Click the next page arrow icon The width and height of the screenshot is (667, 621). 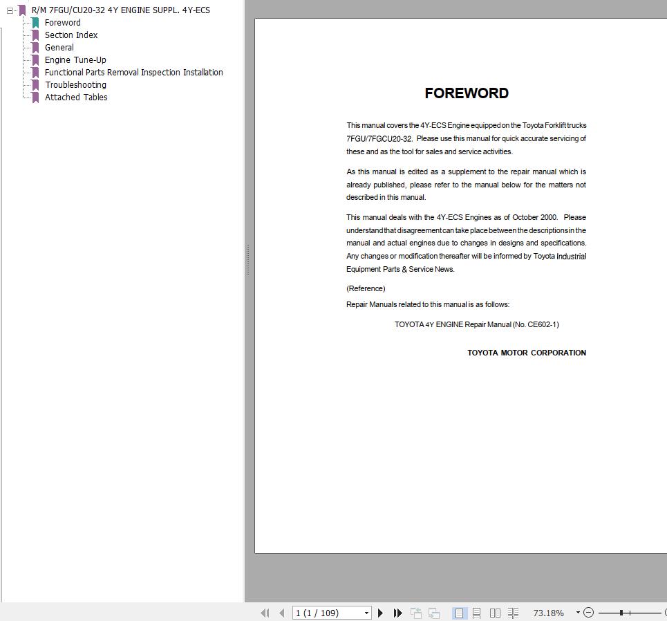pos(381,613)
